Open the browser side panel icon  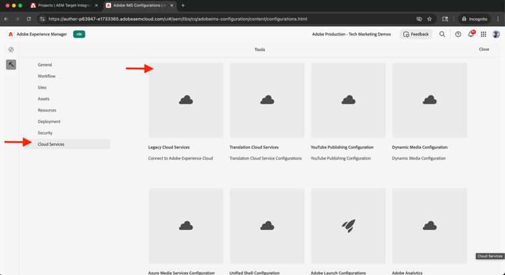(x=445, y=19)
